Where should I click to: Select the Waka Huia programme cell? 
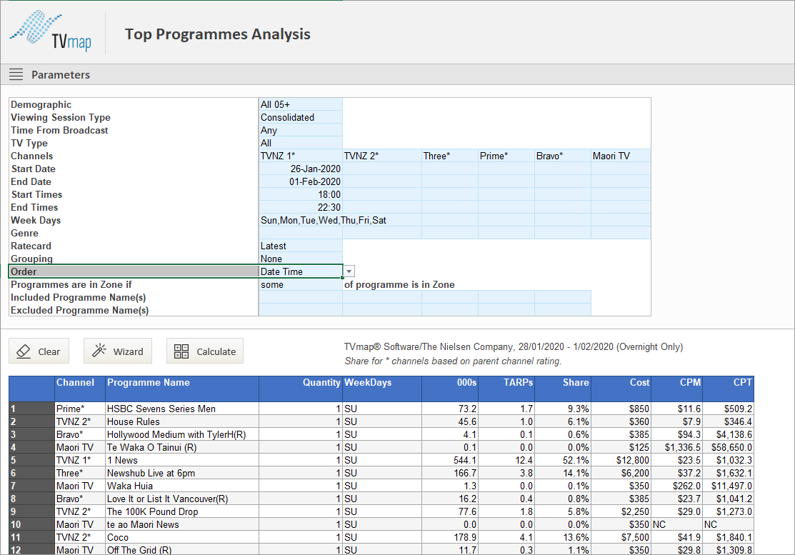pos(182,486)
